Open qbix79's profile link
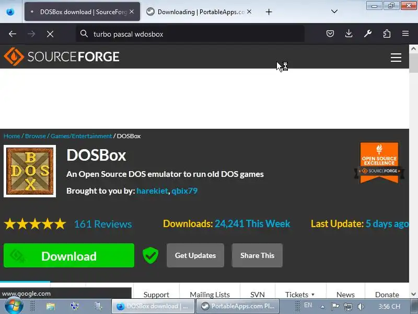418x314 pixels. [x=184, y=191]
